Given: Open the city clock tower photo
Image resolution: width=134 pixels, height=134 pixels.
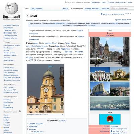Looking at the screenshot, I should click(x=45, y=89).
